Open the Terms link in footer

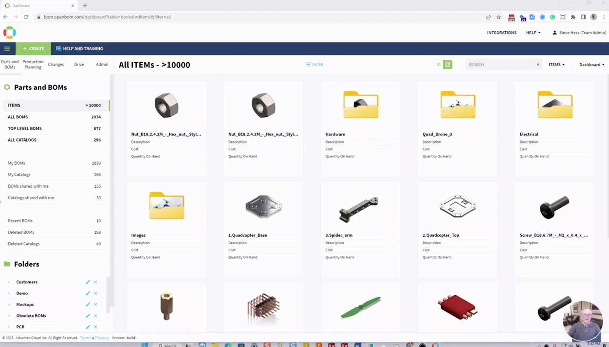85,338
